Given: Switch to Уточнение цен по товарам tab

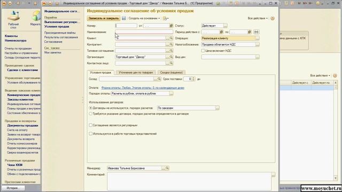Looking at the screenshot, I should click(x=136, y=73).
